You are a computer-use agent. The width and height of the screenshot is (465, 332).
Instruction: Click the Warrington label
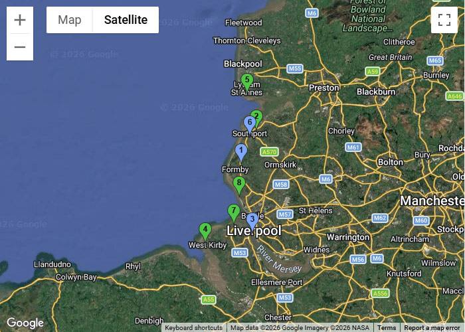(348, 238)
